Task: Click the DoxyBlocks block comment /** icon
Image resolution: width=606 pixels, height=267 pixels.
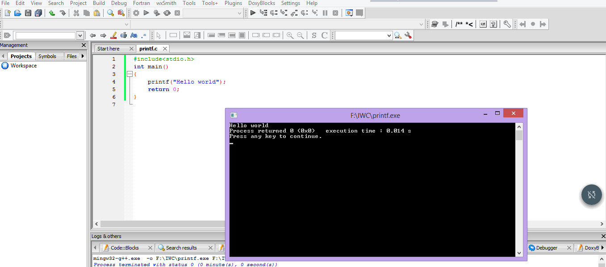Action: [x=459, y=24]
